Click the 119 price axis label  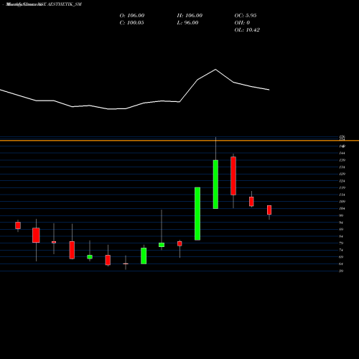tap(342, 188)
